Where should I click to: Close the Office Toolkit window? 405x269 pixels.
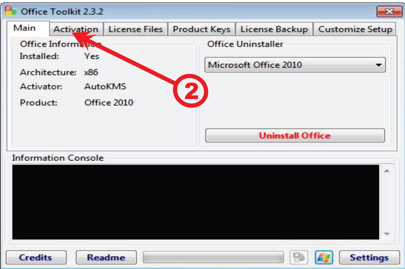pyautogui.click(x=389, y=11)
